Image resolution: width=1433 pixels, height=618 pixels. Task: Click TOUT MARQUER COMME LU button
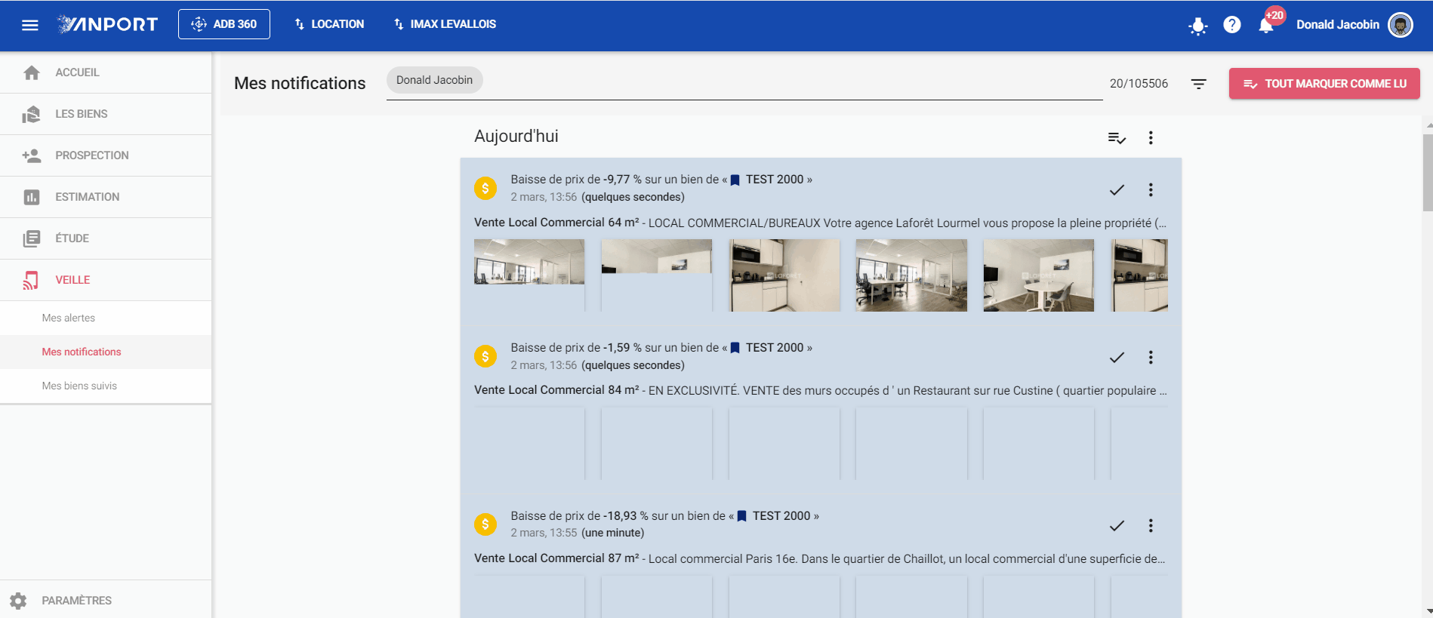(x=1324, y=84)
